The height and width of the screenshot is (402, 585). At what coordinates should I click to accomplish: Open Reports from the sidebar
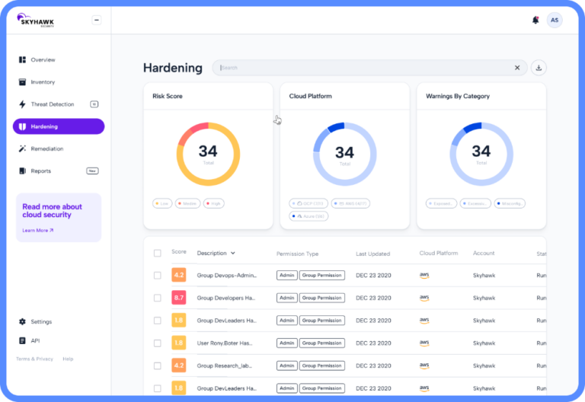point(40,171)
